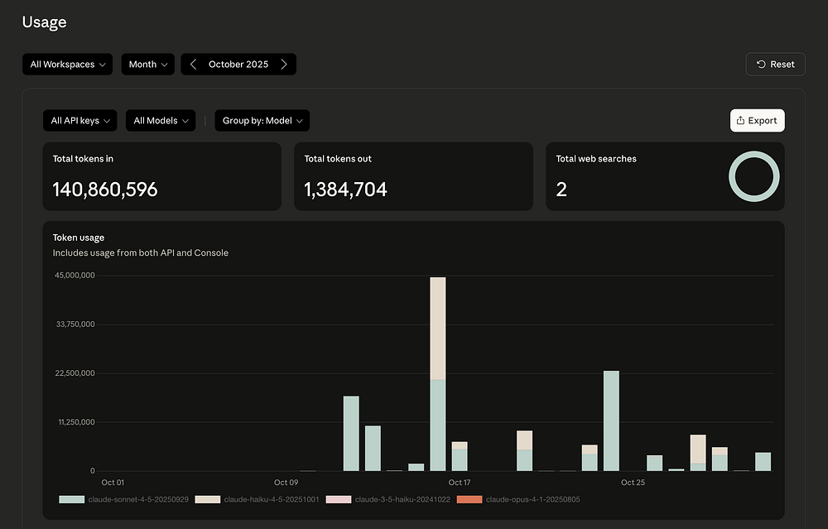Go to next month with right chevron
The height and width of the screenshot is (529, 828).
284,65
